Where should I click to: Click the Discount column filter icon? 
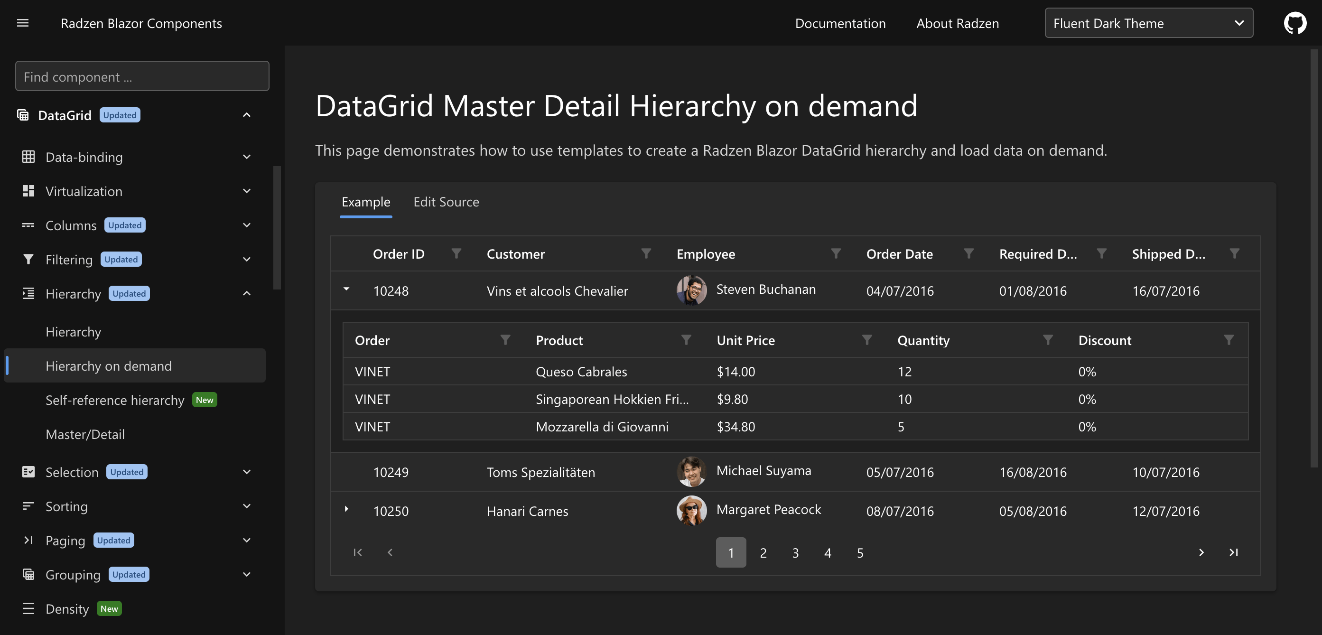(1229, 340)
